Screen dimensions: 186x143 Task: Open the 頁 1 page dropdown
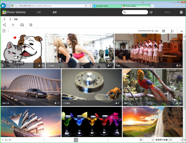coord(147,140)
